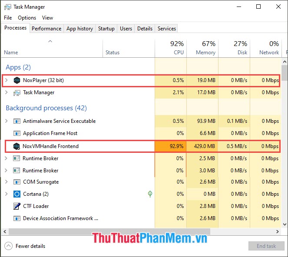Click the NoxVMHandle Frontend icon
This screenshot has width=288, height=257.
click(x=17, y=146)
